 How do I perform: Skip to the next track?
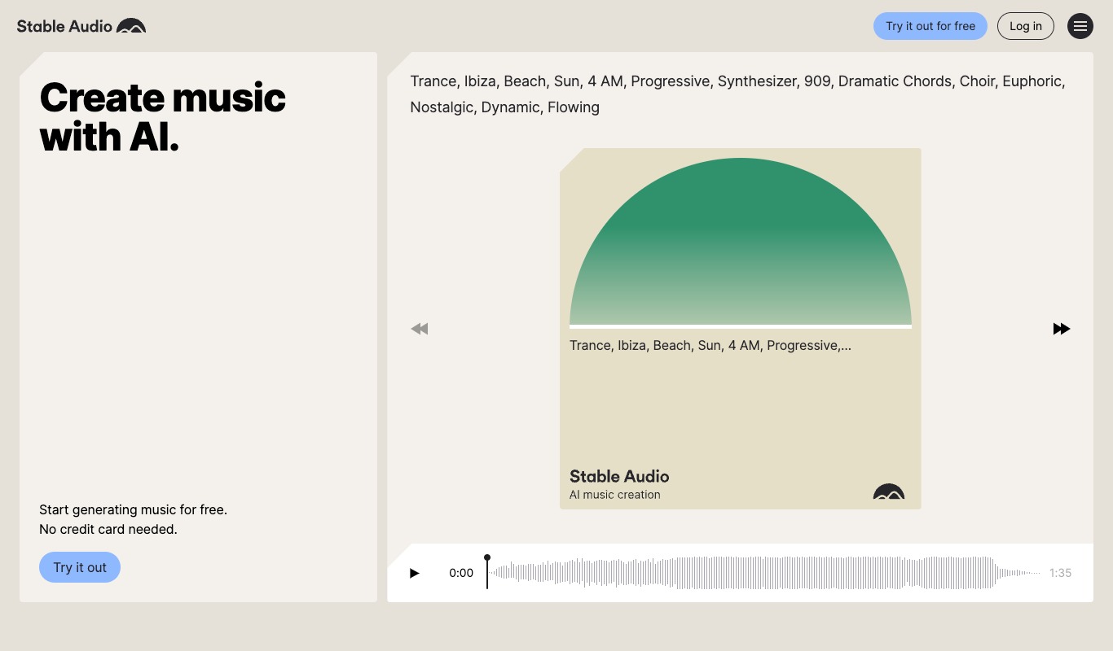tap(1061, 329)
